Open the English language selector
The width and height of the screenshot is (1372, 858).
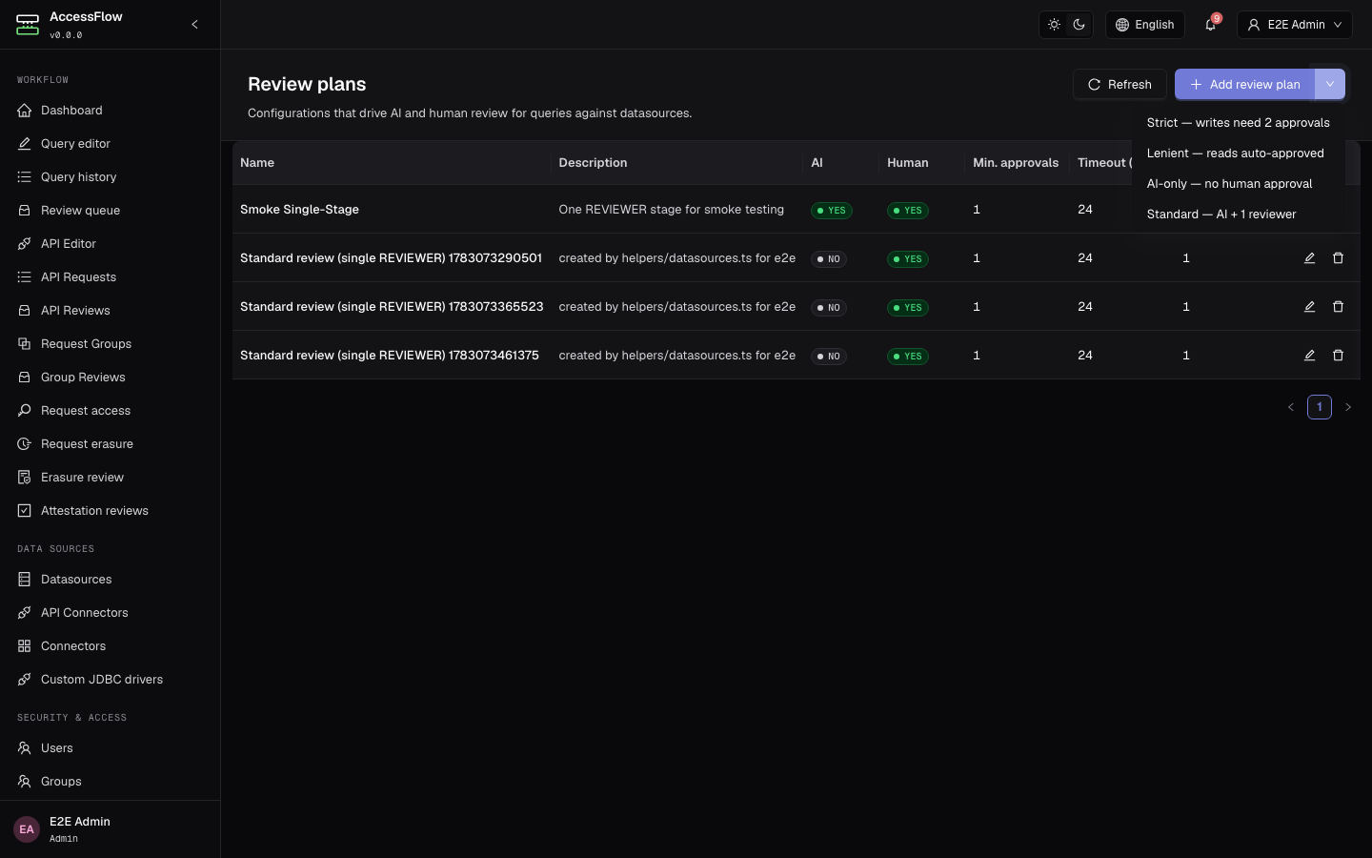tap(1145, 25)
